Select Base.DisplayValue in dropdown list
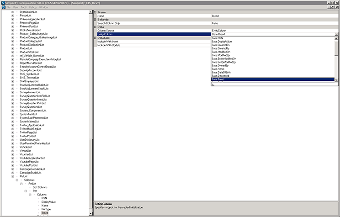Image resolution: width=340 pixels, height=217 pixels. point(273,42)
